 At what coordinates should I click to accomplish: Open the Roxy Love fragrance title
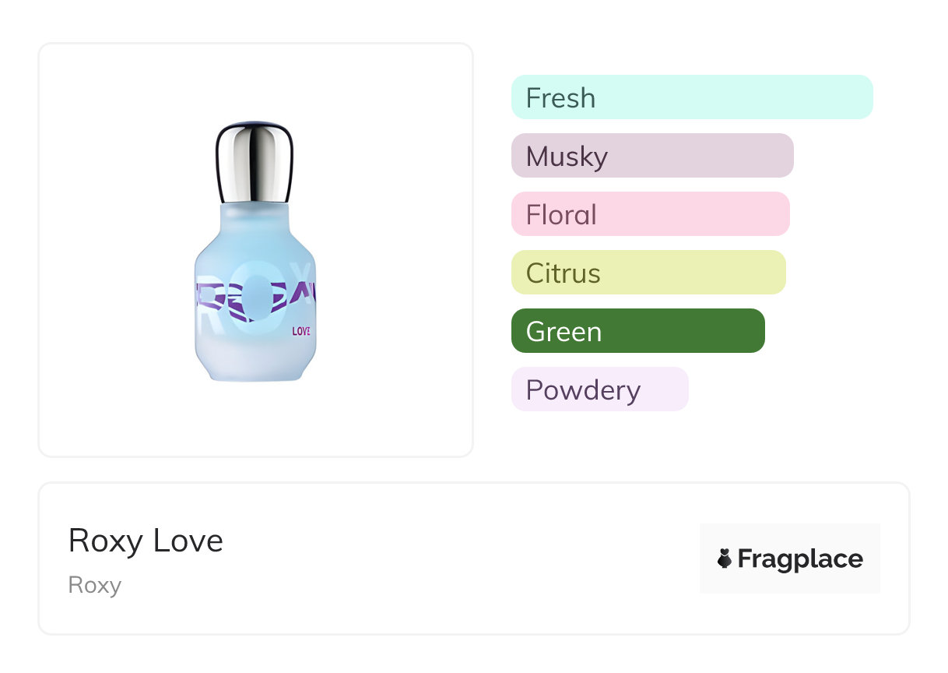[146, 541]
